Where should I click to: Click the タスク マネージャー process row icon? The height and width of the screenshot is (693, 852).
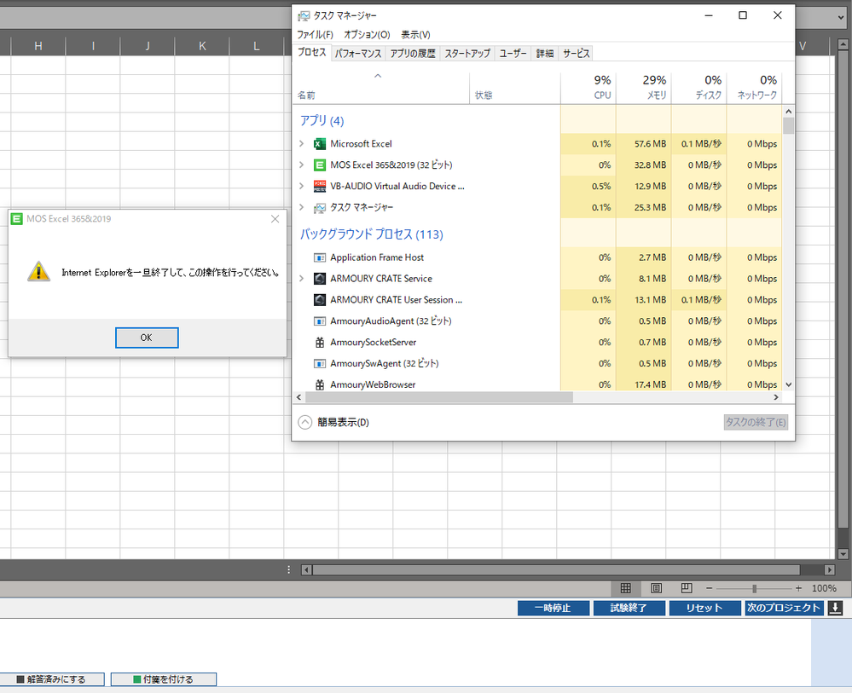click(320, 207)
